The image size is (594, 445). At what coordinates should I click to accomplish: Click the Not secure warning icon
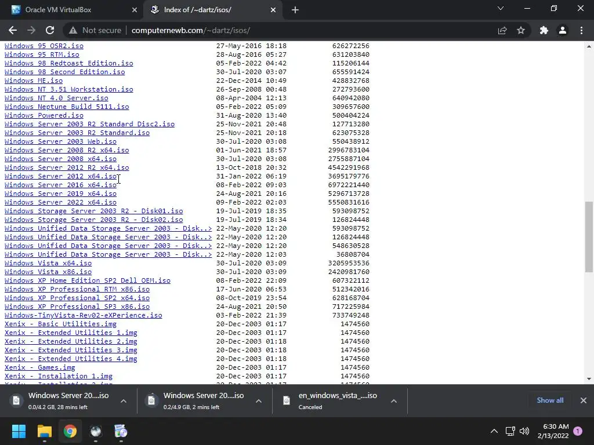click(x=73, y=30)
